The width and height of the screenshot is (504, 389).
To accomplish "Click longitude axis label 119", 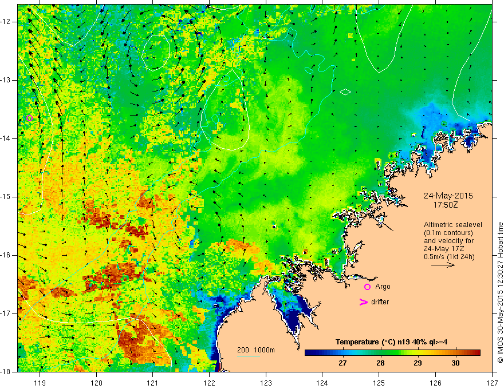I will (40, 383).
